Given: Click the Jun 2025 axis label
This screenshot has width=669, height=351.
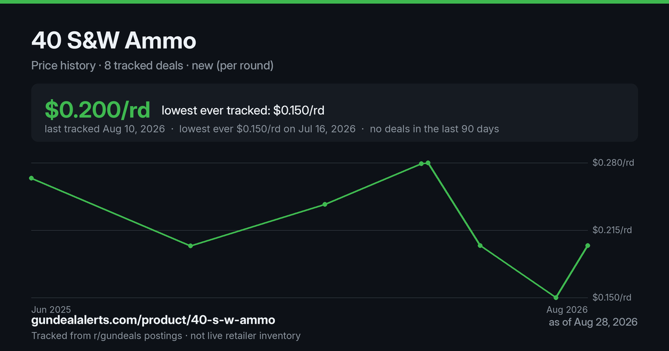Looking at the screenshot, I should (x=51, y=309).
